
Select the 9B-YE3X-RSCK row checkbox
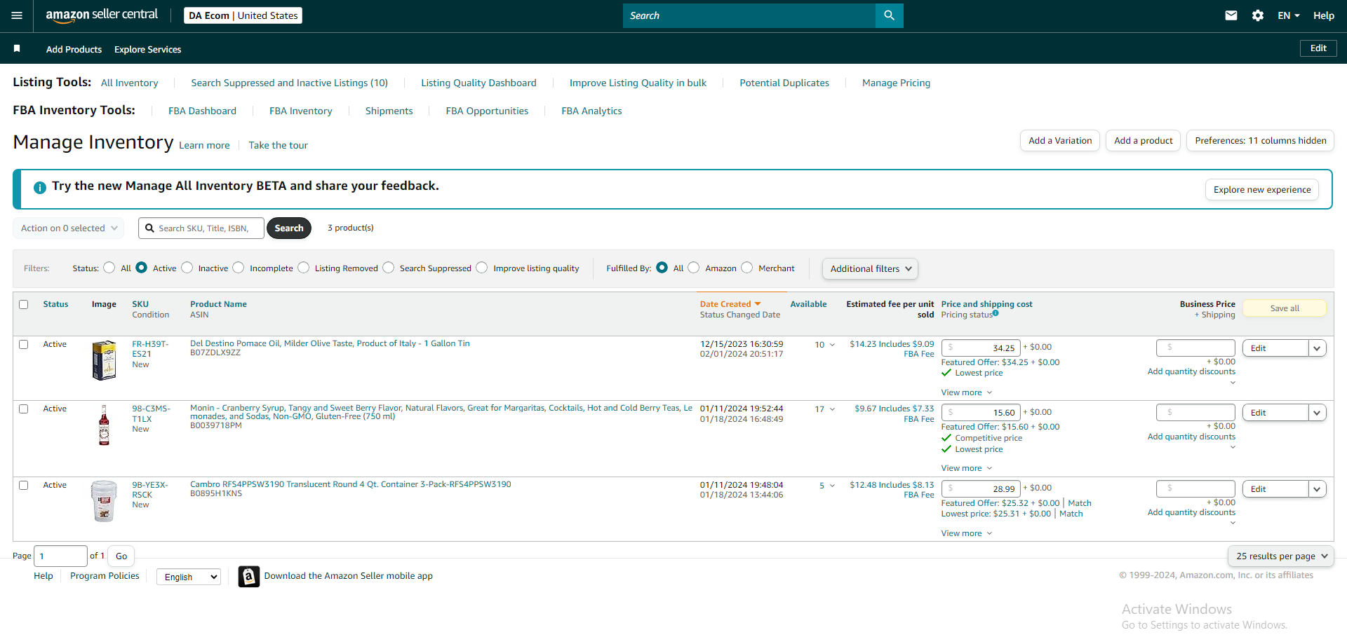(24, 485)
